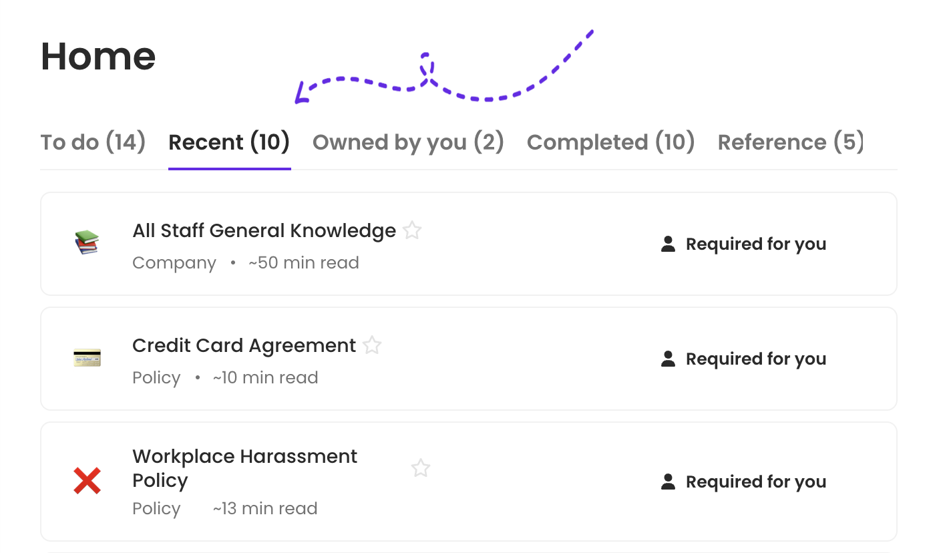Viewport: 947px width, 553px height.
Task: Click the credit card icon thumbnail
Action: point(87,357)
